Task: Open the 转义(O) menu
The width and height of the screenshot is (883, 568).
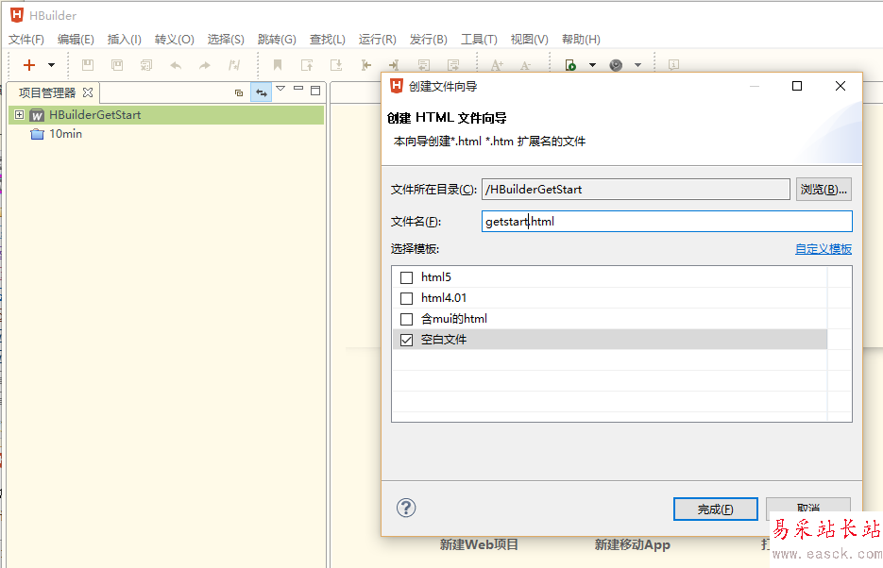Action: (174, 40)
